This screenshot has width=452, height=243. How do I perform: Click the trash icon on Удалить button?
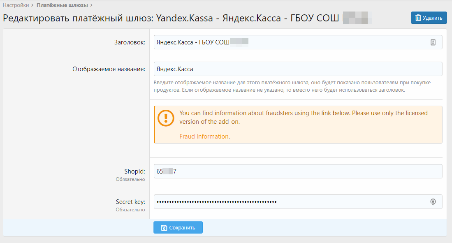pos(418,18)
